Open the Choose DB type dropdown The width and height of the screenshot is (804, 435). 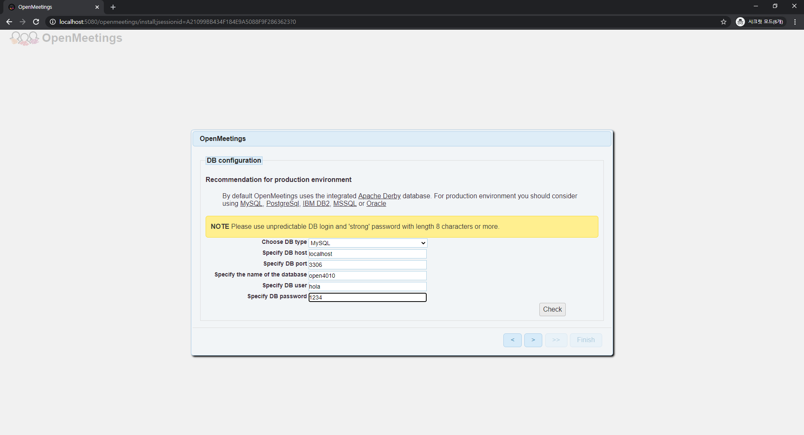coord(368,243)
